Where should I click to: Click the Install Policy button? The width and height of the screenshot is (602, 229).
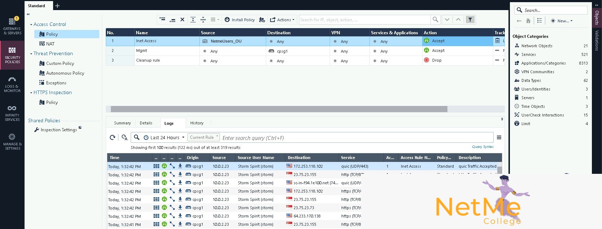[x=239, y=20]
